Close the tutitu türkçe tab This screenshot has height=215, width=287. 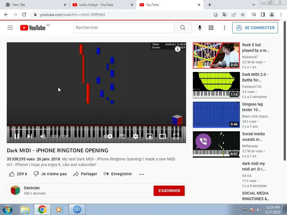click(132, 5)
